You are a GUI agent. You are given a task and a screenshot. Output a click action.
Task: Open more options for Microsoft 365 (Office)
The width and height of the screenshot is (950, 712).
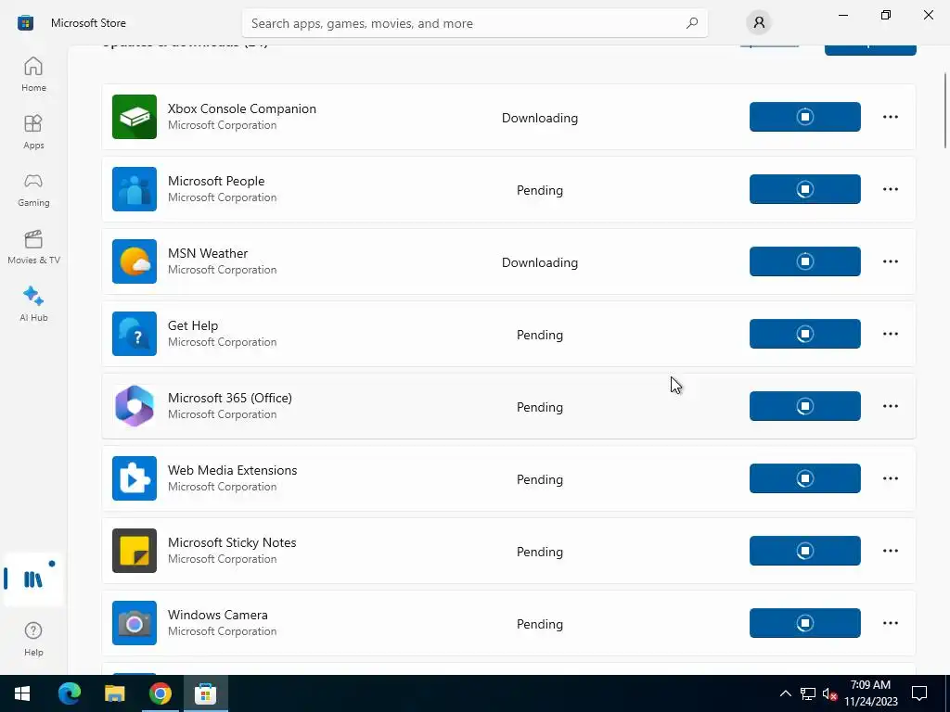click(890, 406)
